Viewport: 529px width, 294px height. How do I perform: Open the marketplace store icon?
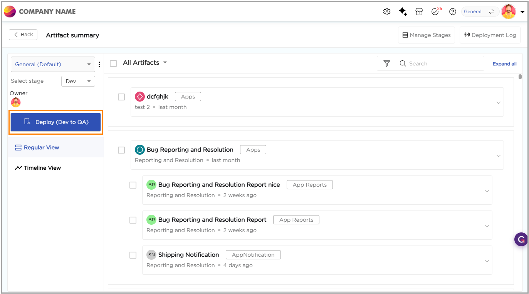tap(419, 12)
